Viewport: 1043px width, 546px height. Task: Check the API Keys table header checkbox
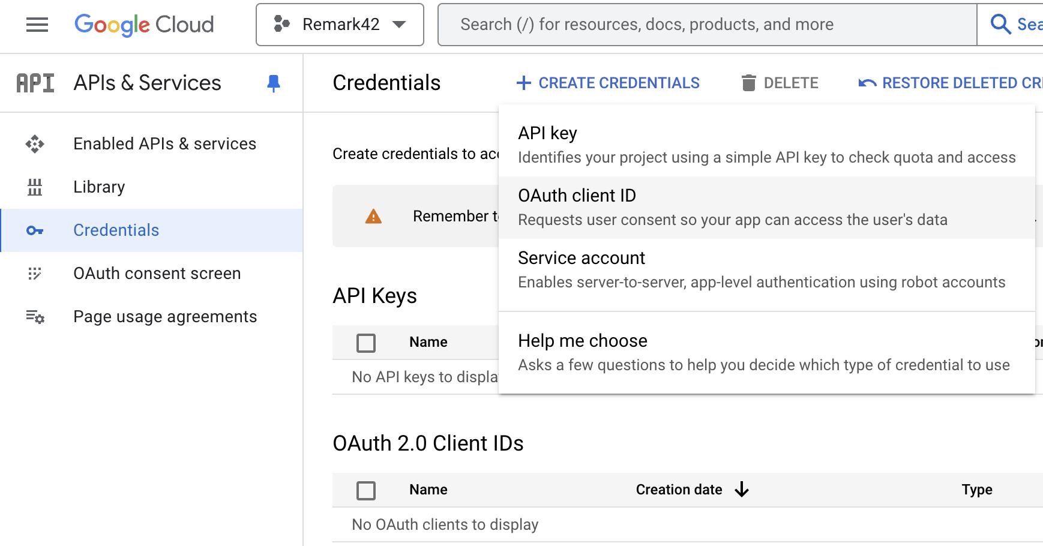[367, 342]
